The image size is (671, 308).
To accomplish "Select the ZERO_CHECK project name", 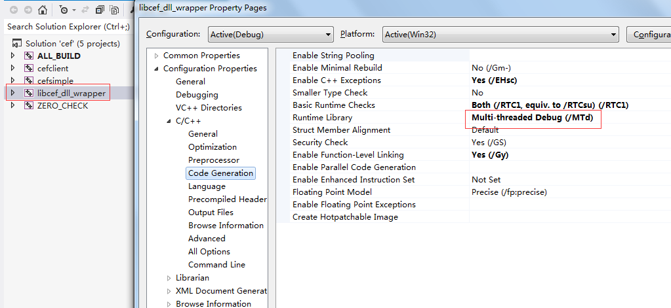I will point(62,105).
